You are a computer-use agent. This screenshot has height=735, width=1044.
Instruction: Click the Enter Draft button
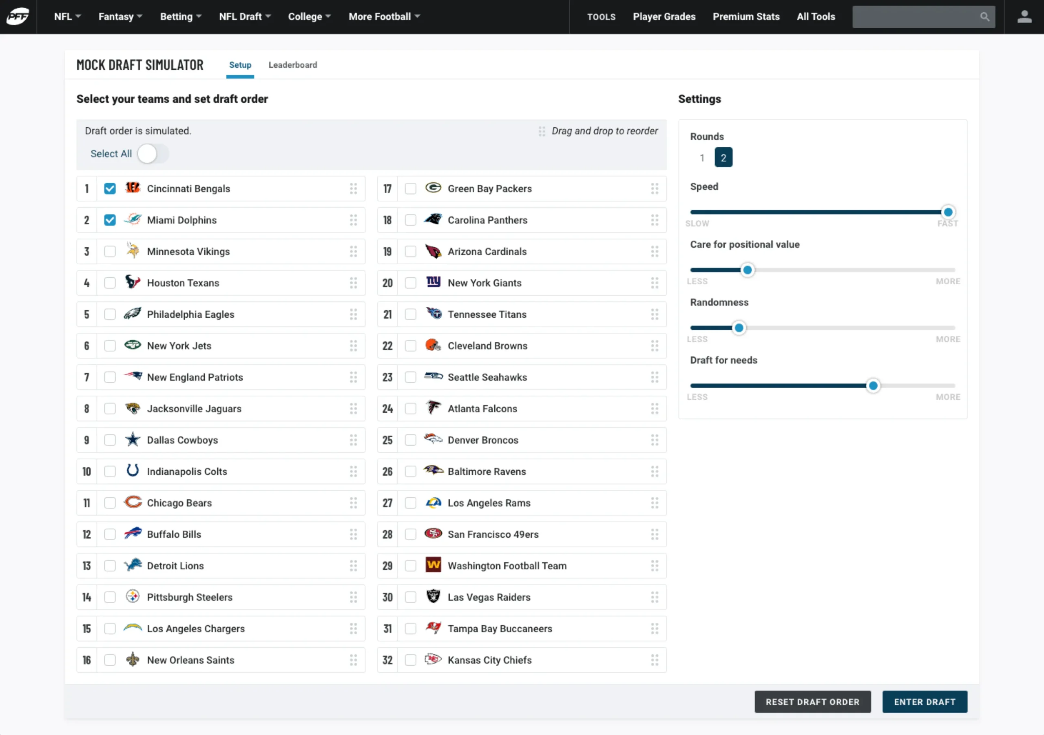tap(925, 702)
